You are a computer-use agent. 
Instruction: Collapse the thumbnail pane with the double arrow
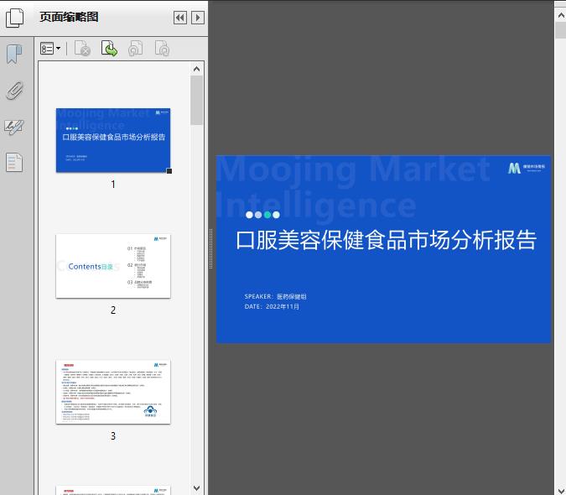tap(180, 18)
